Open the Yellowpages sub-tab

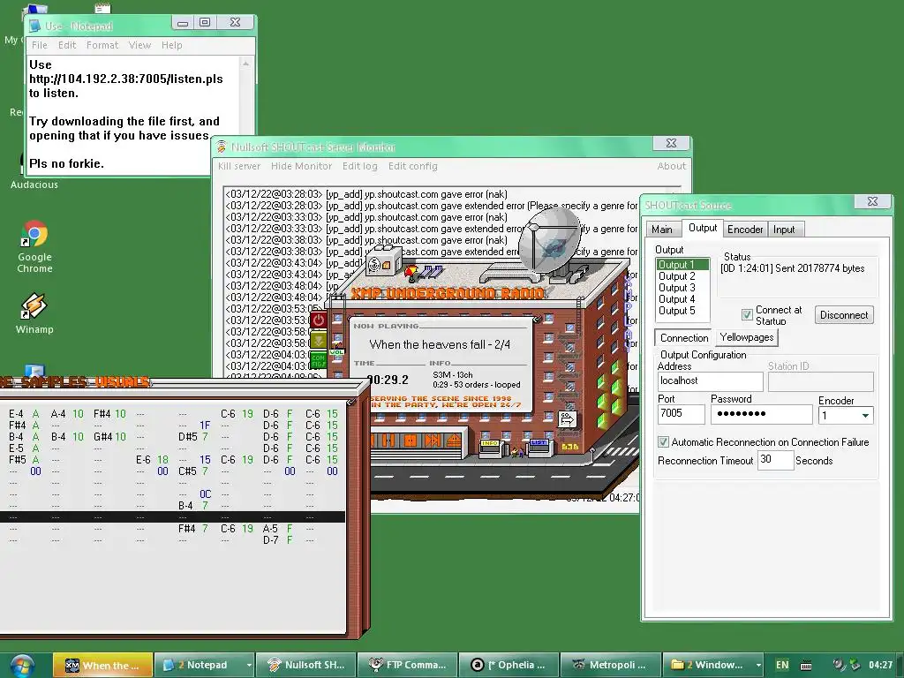coord(747,336)
